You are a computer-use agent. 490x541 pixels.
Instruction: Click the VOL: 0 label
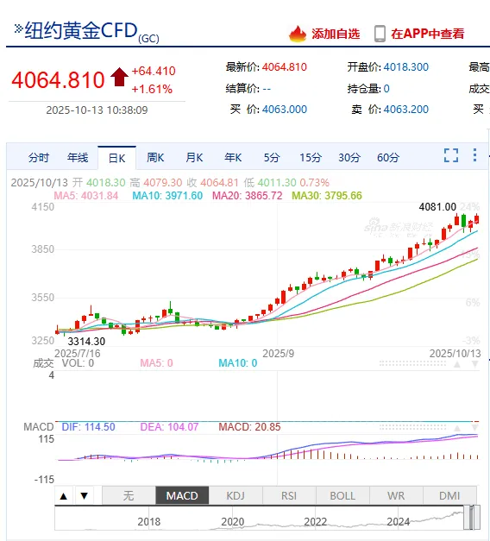(x=78, y=363)
